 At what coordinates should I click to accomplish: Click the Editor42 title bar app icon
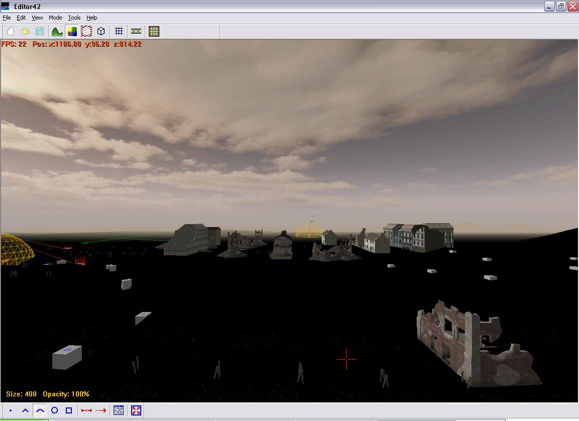click(5, 6)
